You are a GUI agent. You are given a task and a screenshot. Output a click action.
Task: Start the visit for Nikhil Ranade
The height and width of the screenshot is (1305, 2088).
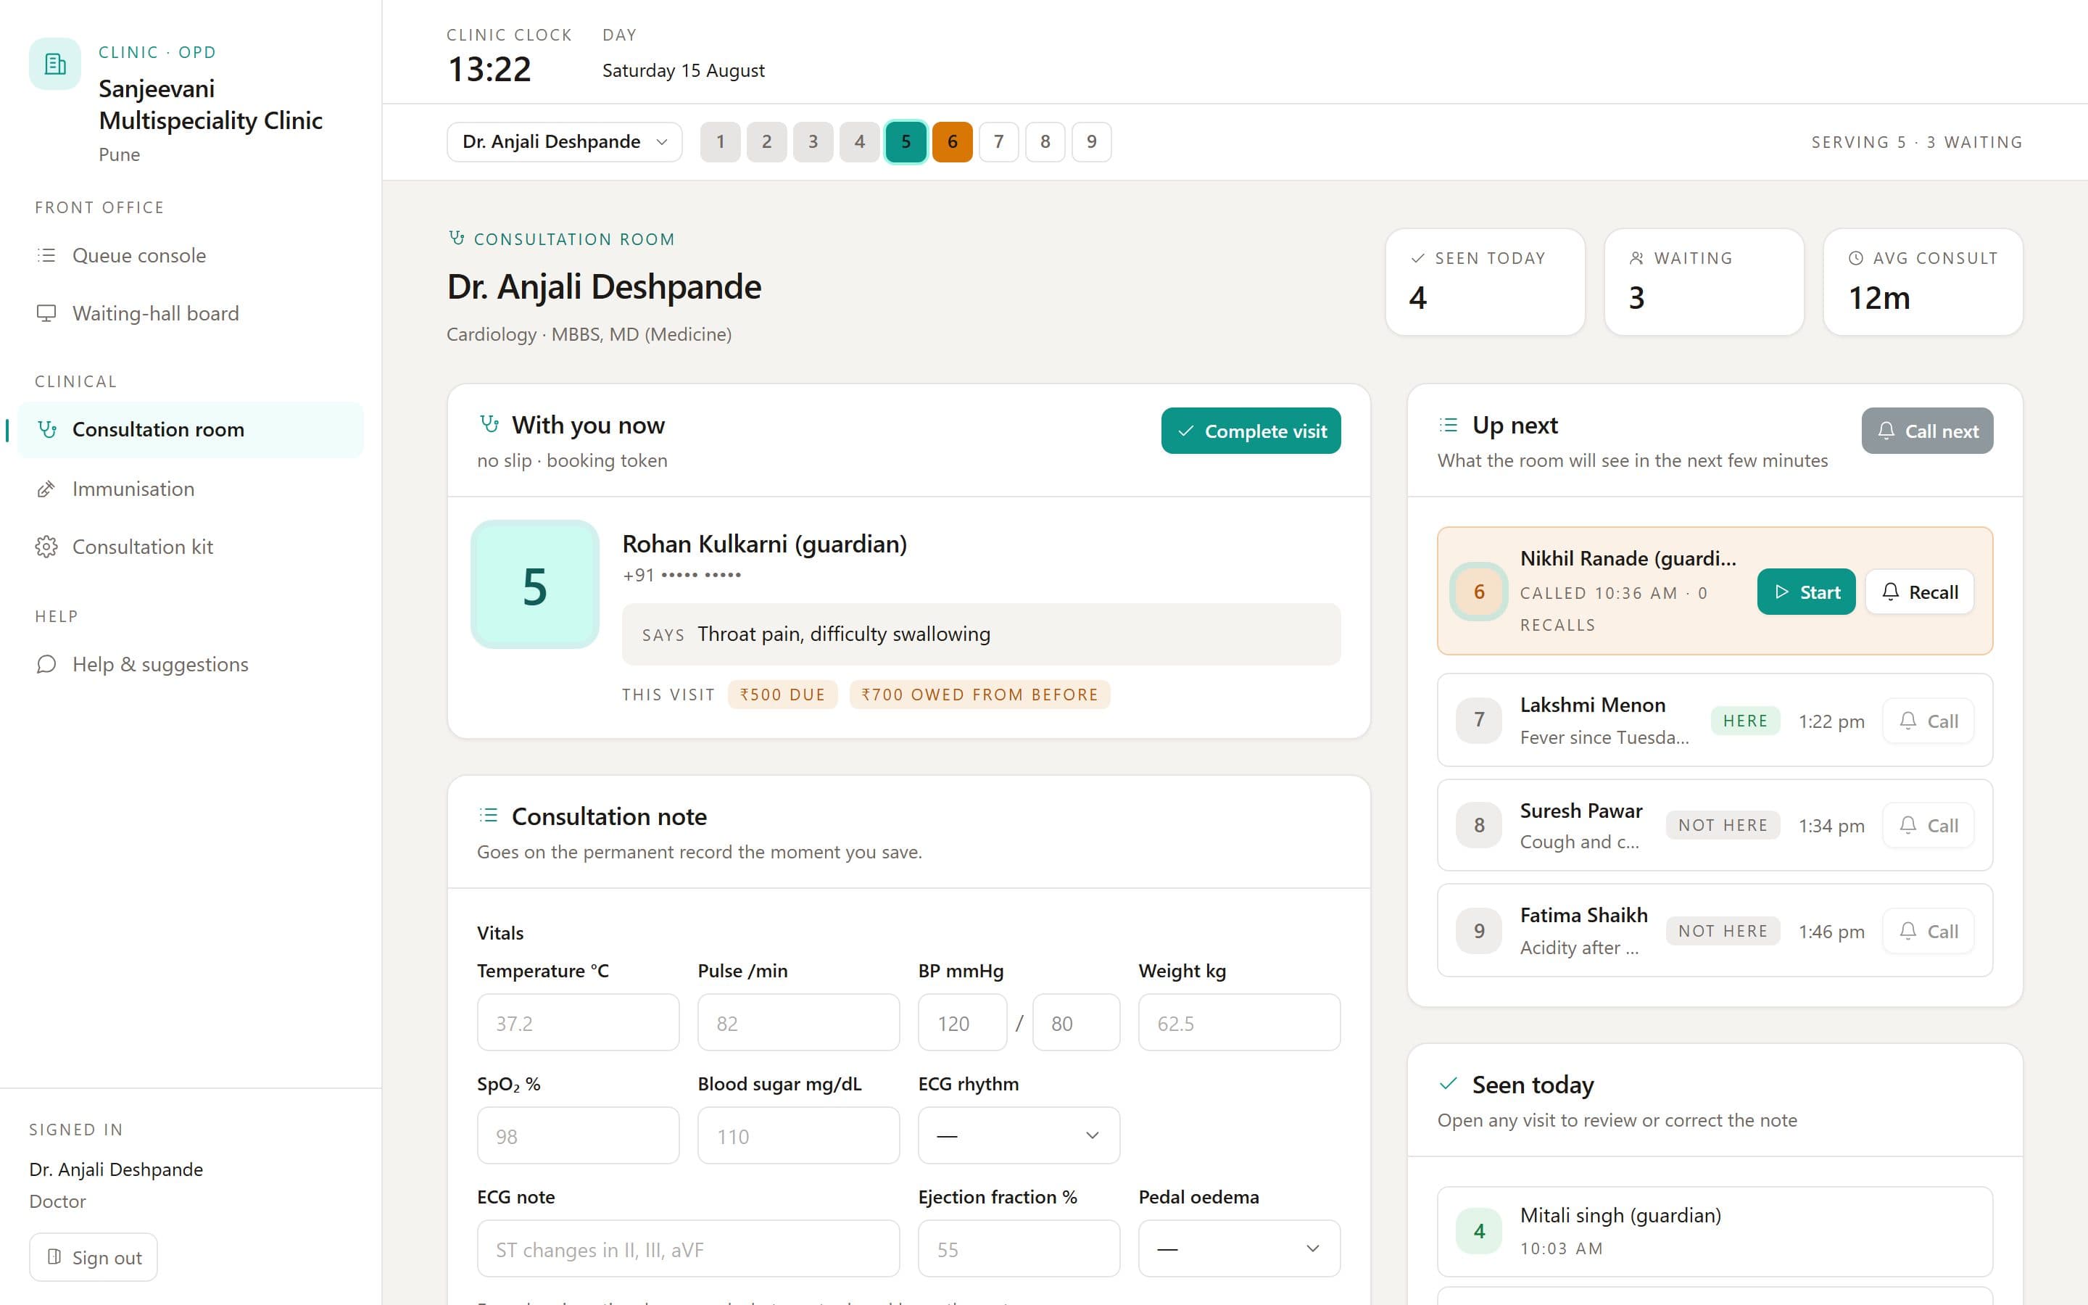pos(1806,592)
